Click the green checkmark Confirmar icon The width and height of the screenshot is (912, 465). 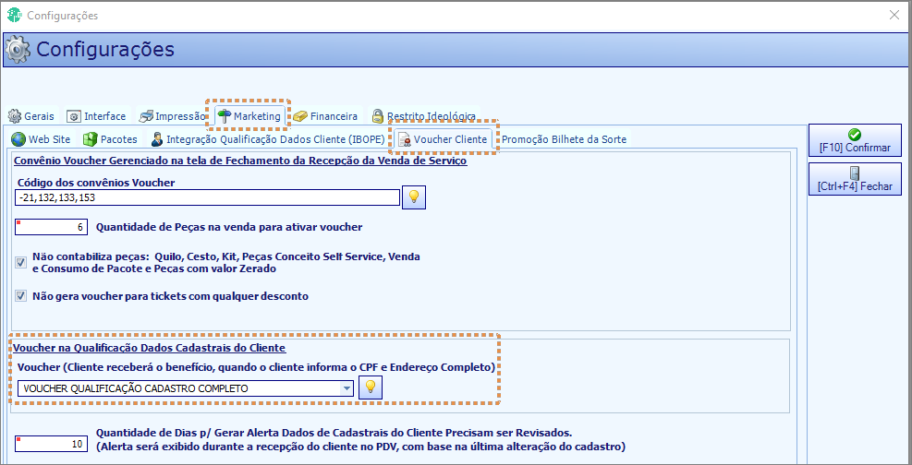point(855,135)
